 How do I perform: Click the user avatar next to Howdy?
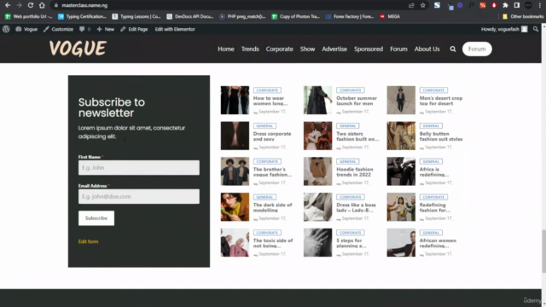coord(525,29)
